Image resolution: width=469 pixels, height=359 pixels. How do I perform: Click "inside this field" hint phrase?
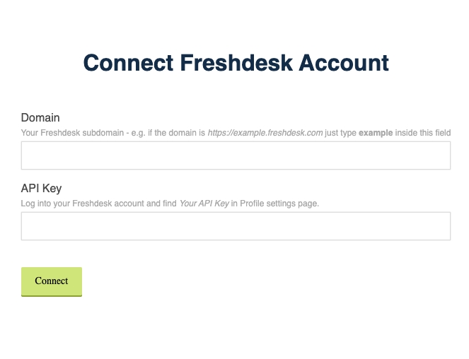(423, 133)
